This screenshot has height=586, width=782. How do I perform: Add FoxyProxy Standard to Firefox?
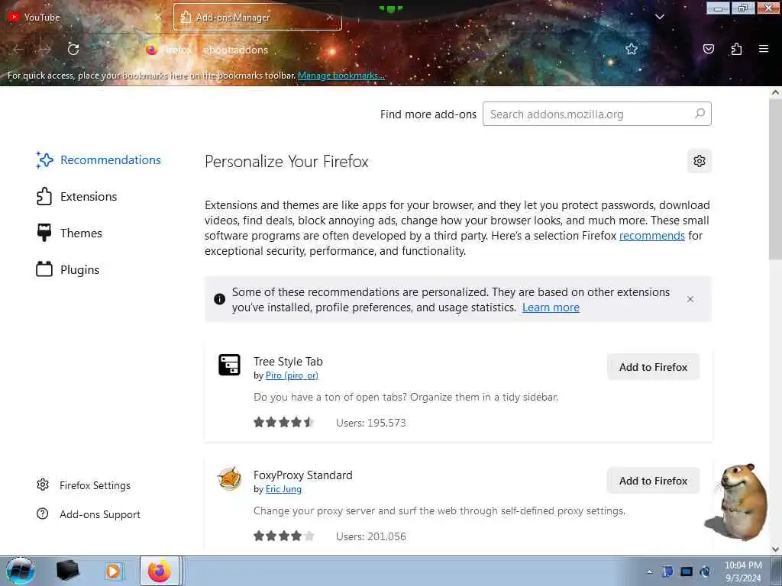[x=654, y=481]
